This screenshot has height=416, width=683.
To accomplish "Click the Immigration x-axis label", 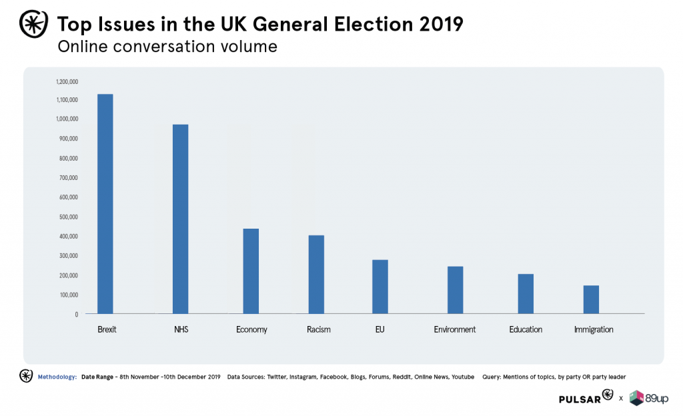I will pos(594,329).
